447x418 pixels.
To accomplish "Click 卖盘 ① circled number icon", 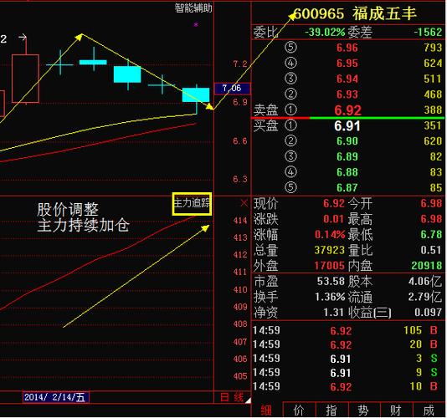I will [290, 110].
